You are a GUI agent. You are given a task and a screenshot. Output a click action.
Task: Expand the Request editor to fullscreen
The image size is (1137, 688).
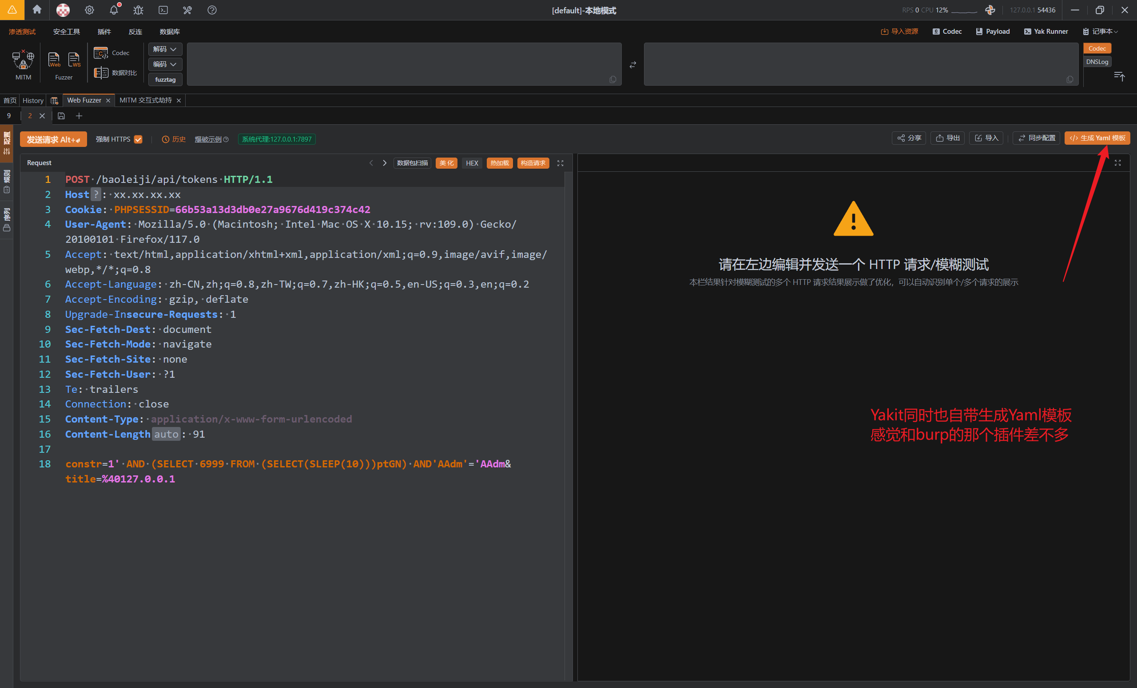[560, 163]
